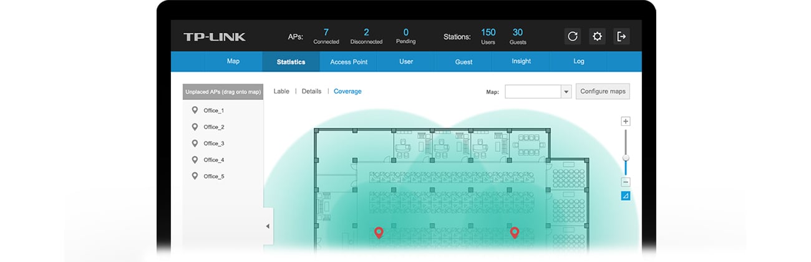Click the logout icon in header
The height and width of the screenshot is (262, 811).
pos(621,36)
